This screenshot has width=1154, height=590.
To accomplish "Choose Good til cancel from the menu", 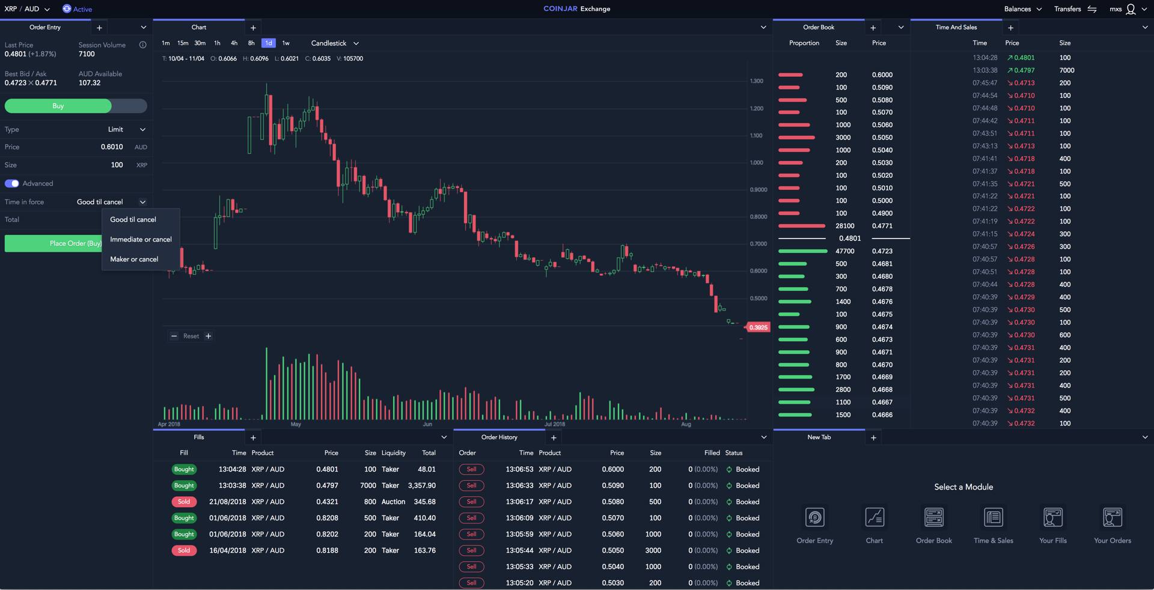I will pyautogui.click(x=141, y=220).
